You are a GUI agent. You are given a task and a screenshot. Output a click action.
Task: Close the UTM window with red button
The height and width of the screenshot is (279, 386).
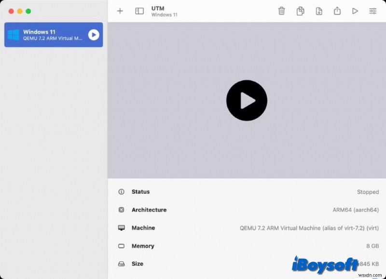point(11,11)
